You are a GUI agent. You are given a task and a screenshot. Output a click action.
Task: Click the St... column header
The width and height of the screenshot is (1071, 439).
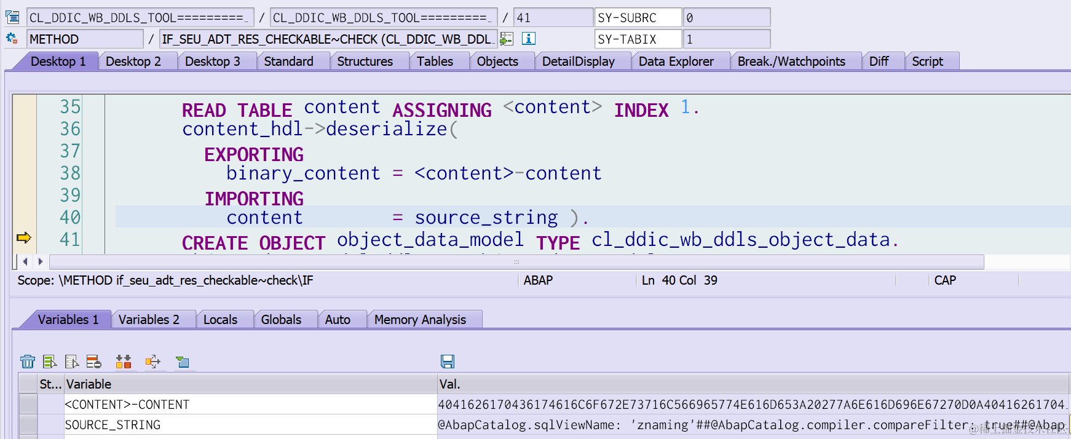tap(50, 384)
